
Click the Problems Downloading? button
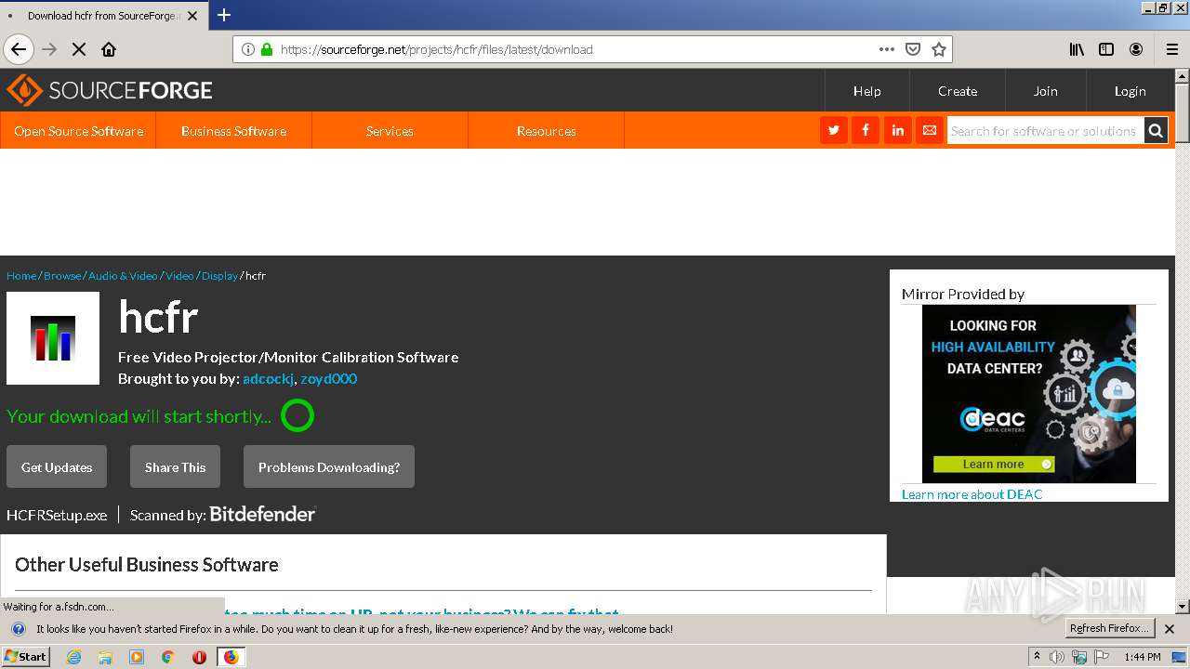pyautogui.click(x=329, y=467)
